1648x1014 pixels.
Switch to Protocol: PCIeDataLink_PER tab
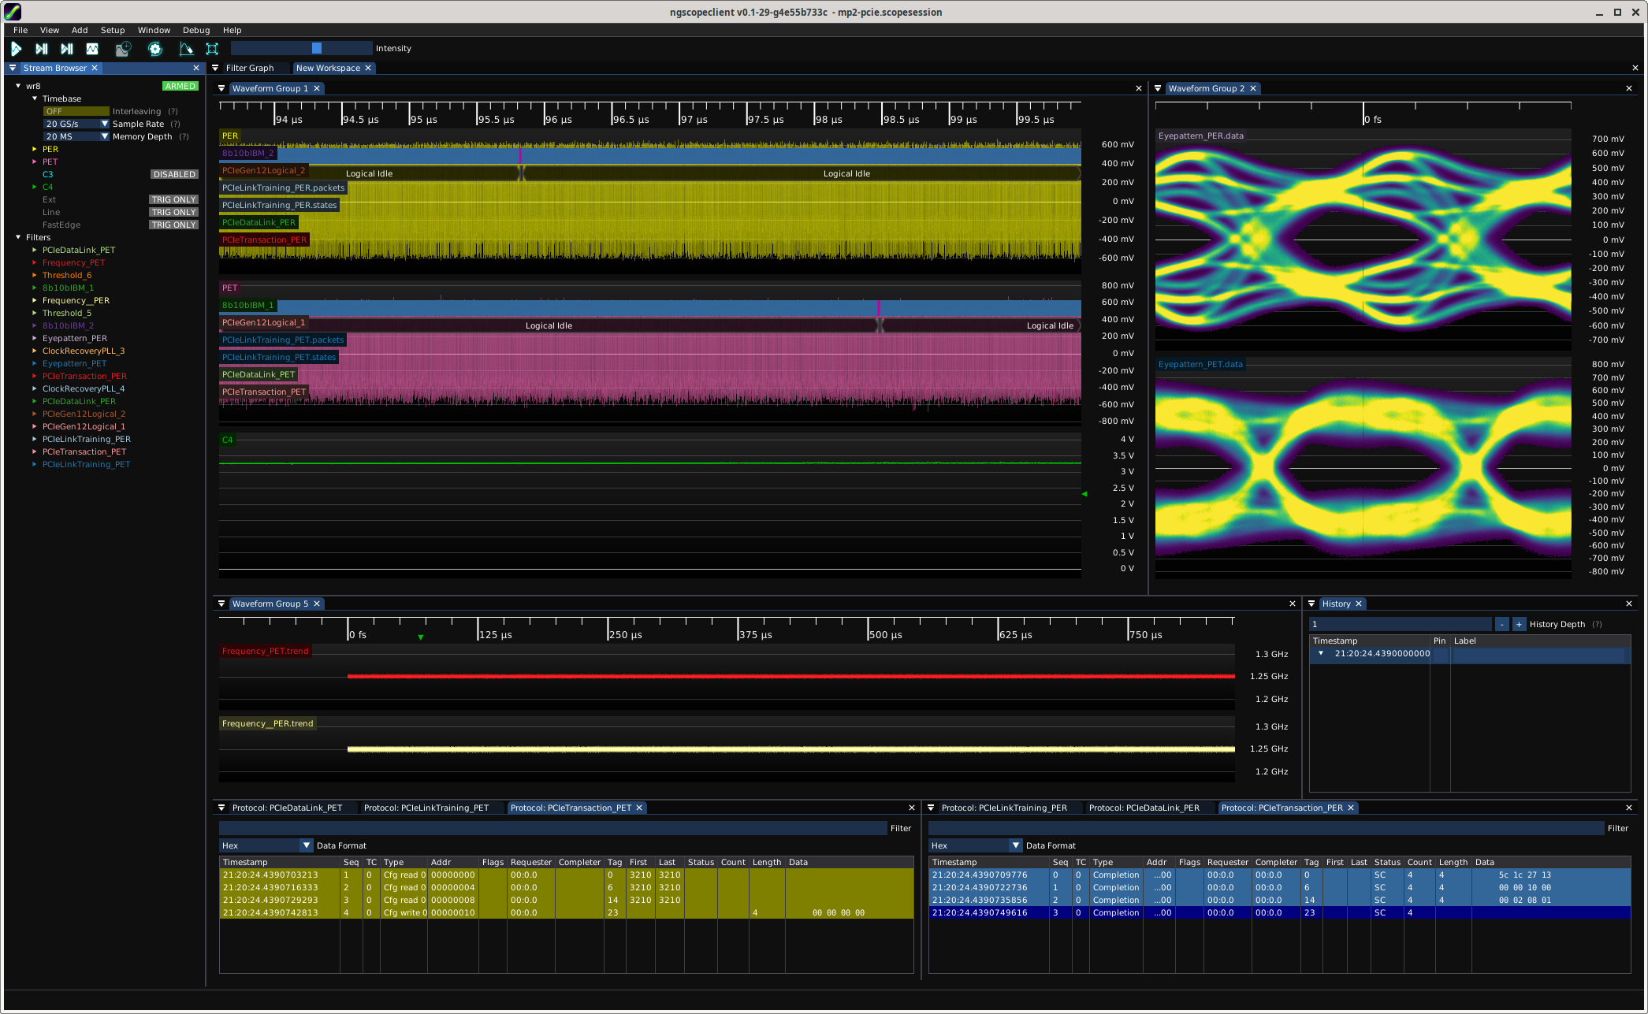(x=1144, y=808)
